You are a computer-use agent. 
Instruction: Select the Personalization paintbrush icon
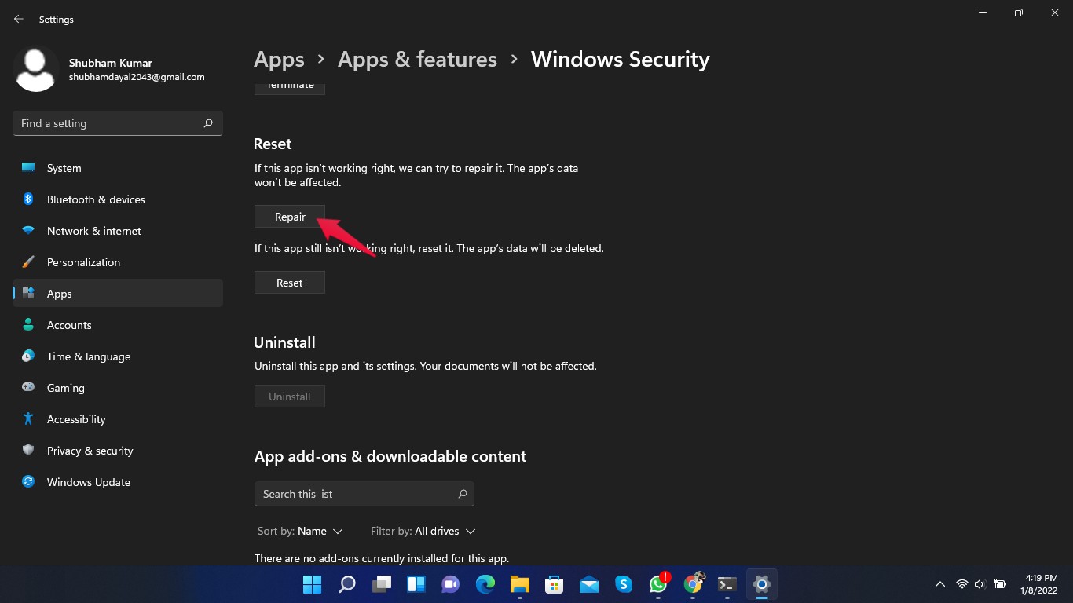28,262
